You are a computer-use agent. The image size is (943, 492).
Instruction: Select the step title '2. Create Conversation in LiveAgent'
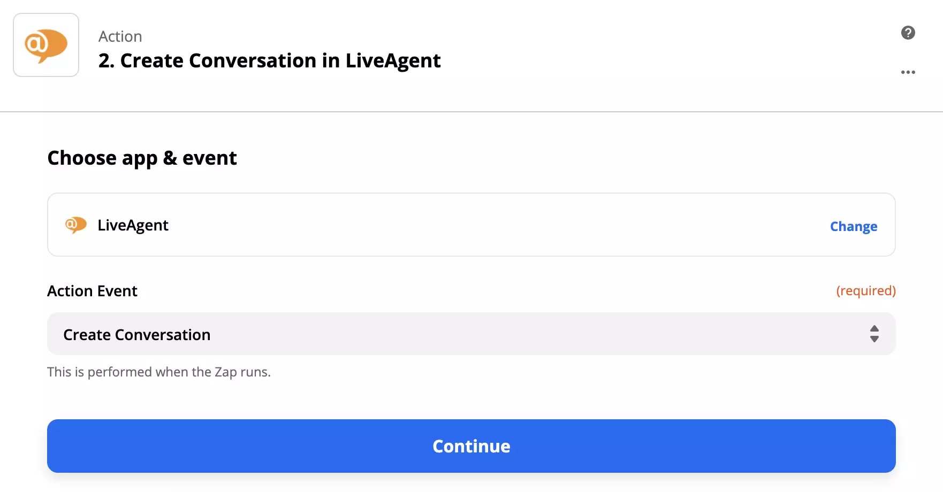pyautogui.click(x=269, y=60)
